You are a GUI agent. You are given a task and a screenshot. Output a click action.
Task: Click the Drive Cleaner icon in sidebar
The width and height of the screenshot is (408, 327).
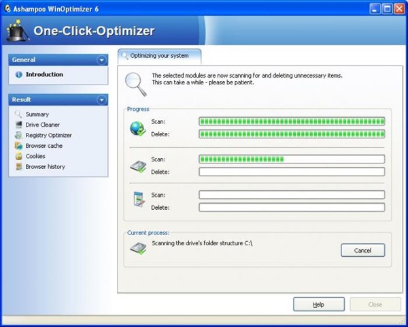[18, 125]
